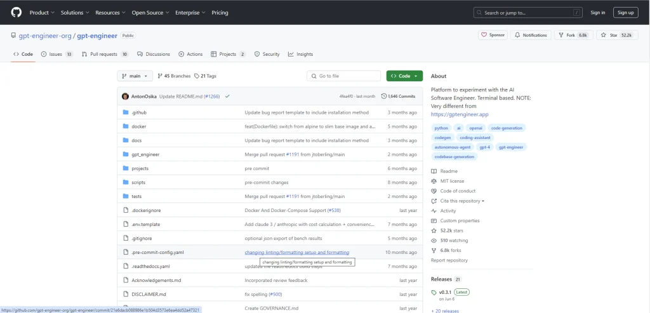Open the gpt-engineer repository name link
Image resolution: width=650 pixels, height=313 pixels.
97,36
